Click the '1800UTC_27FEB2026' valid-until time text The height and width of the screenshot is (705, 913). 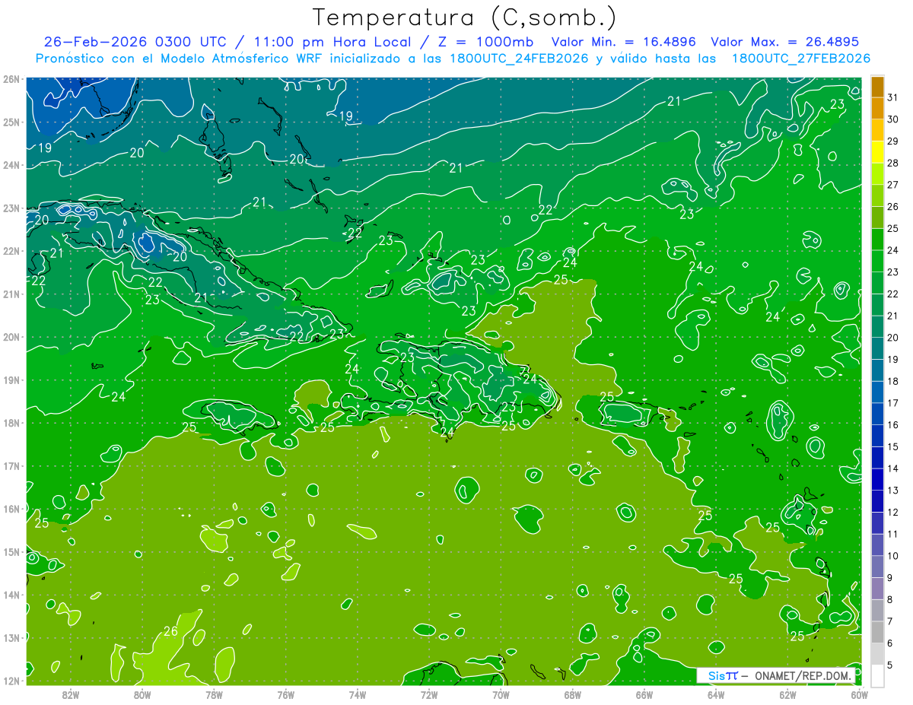click(x=801, y=59)
